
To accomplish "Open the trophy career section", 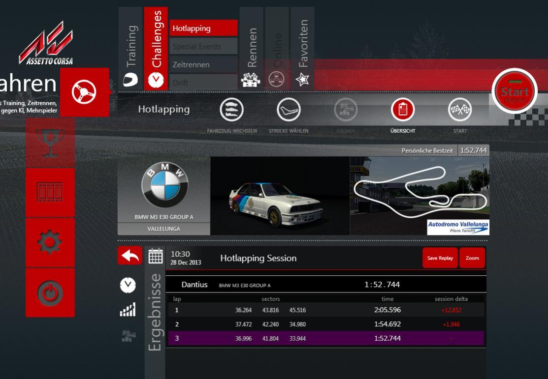I will point(50,143).
